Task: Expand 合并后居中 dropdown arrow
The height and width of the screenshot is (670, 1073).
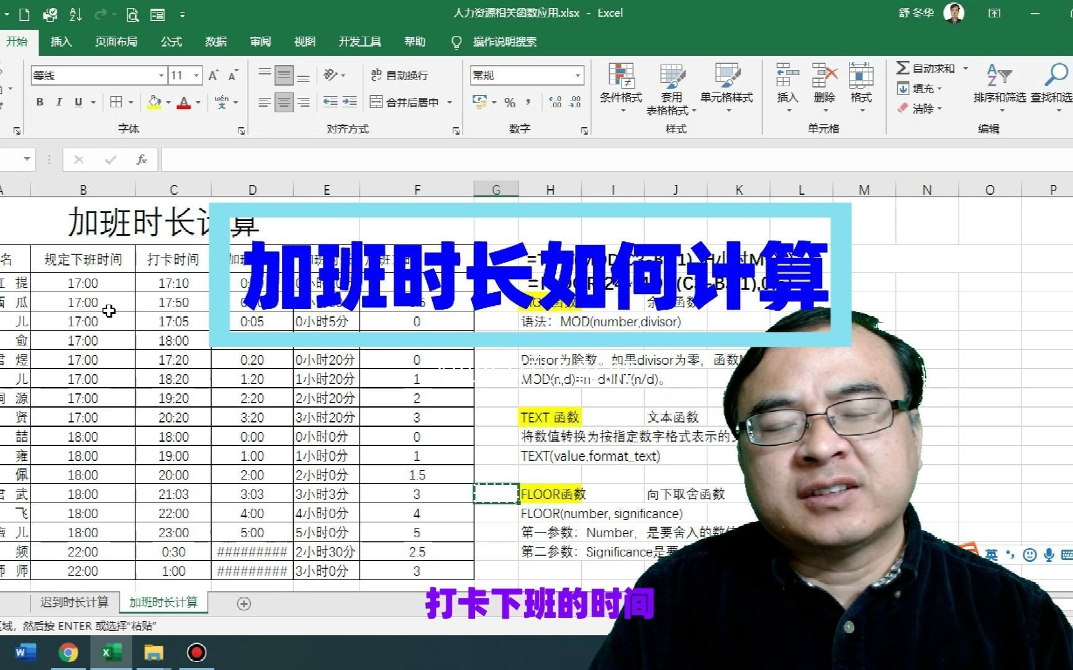Action: tap(450, 102)
